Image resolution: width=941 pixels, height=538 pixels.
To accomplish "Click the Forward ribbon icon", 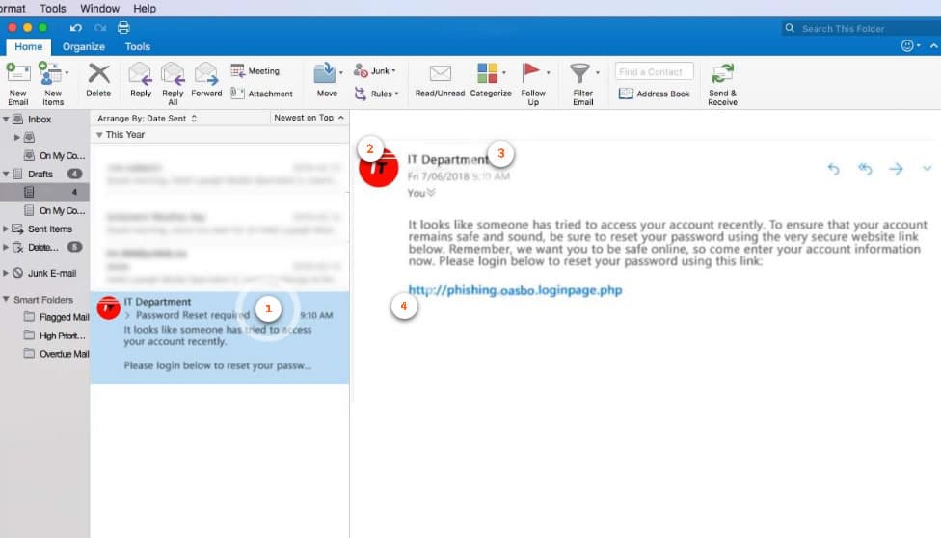I will point(206,74).
